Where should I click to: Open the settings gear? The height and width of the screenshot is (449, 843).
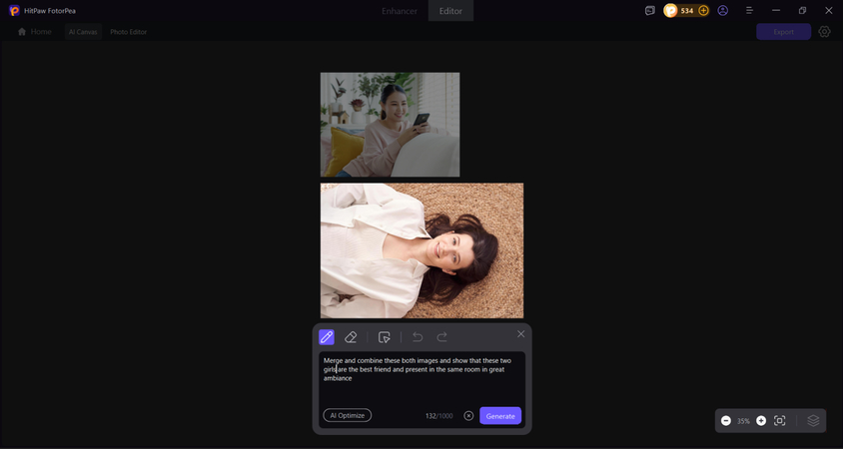(824, 32)
